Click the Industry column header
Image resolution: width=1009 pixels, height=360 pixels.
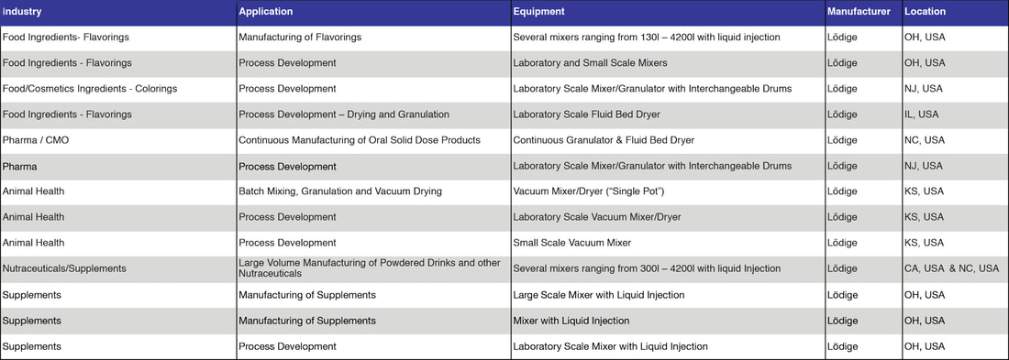[x=118, y=12]
